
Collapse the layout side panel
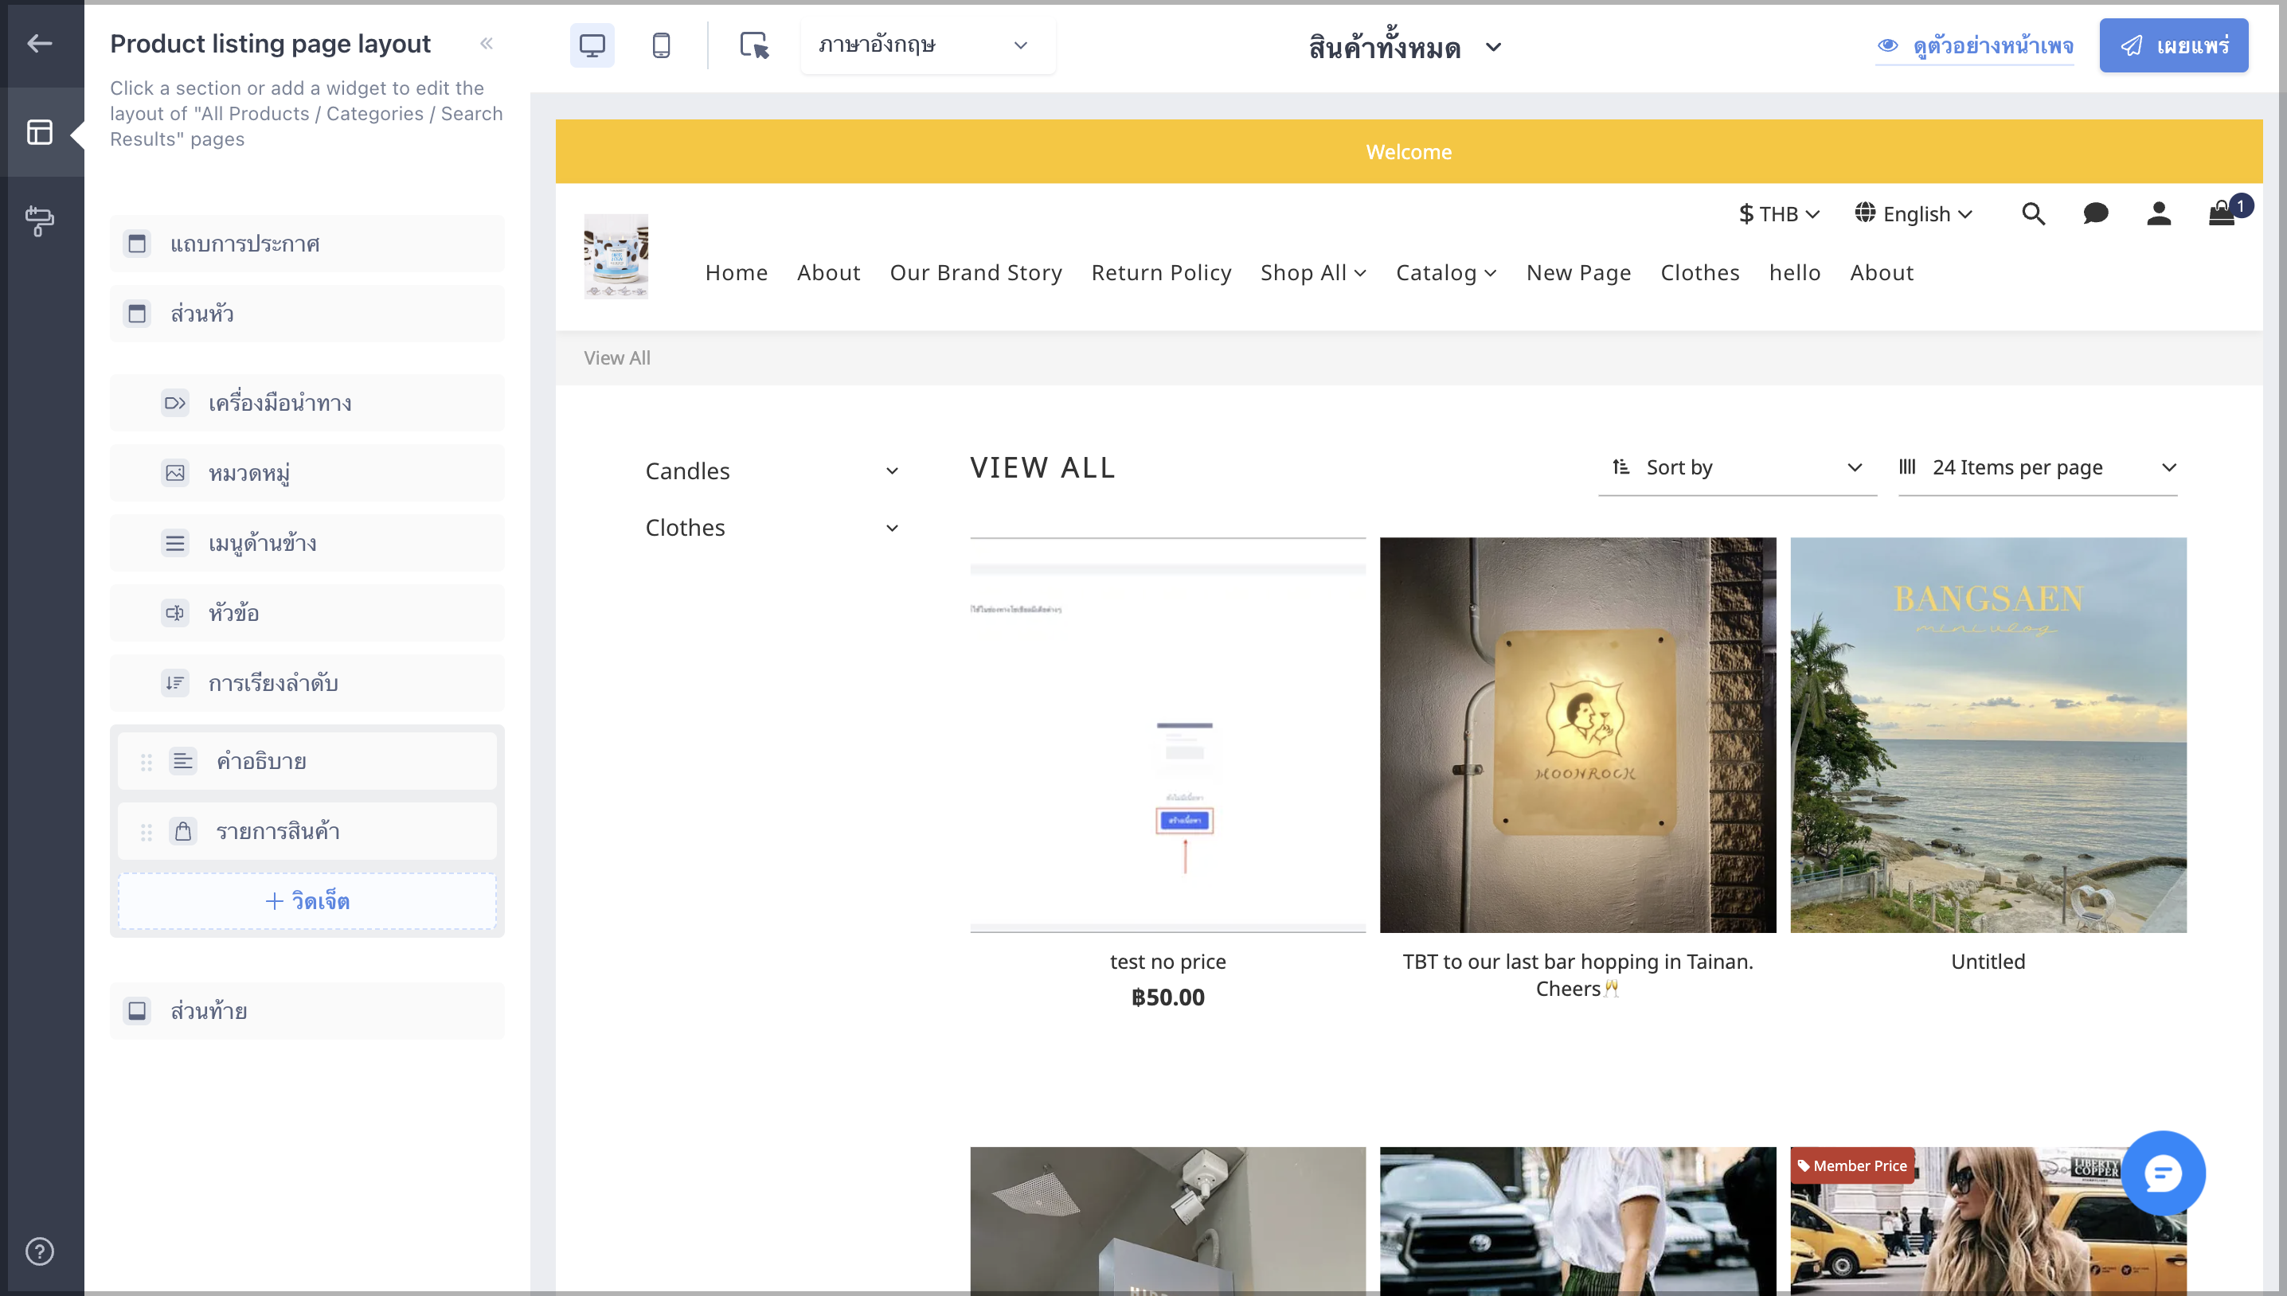click(x=486, y=44)
